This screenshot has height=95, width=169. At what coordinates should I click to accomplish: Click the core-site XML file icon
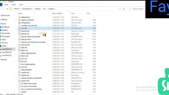[x=19, y=28]
